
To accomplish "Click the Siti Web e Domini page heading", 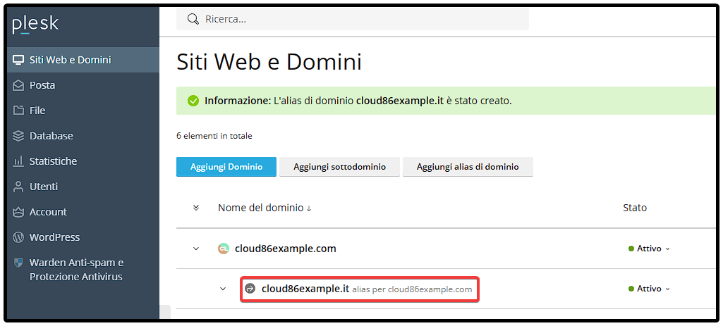I will 269,62.
